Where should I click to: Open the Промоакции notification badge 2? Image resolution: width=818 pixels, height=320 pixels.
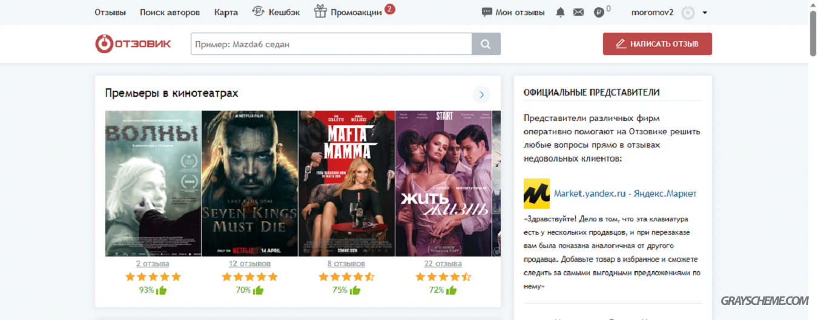point(390,8)
